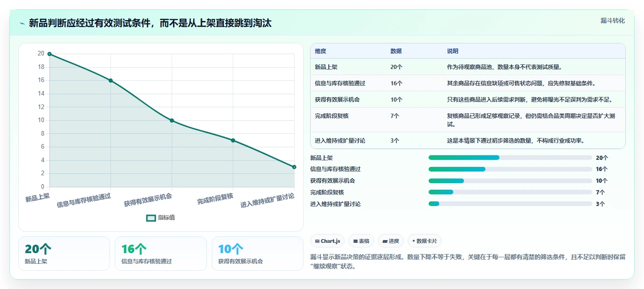Click 进入维持或扩量讨论 in the table

[340, 140]
